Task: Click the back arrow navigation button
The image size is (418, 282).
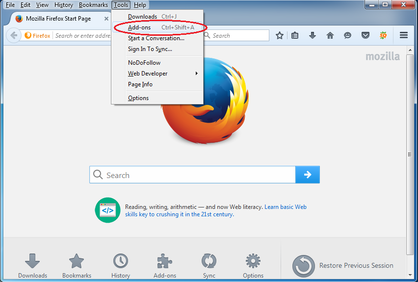Action: point(14,35)
